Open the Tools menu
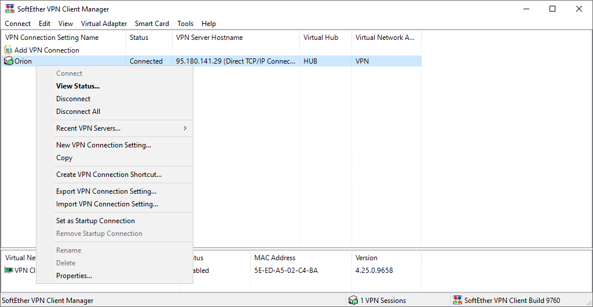 coord(185,23)
